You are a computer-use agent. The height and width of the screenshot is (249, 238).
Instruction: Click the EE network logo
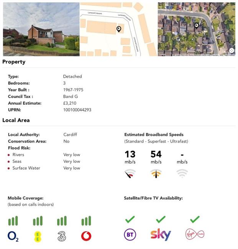click(38, 237)
